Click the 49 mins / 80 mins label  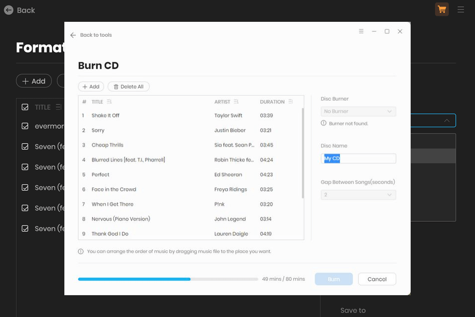[x=283, y=279]
